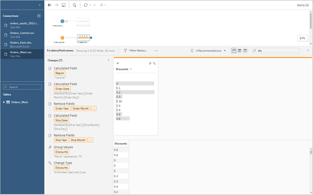The image size is (313, 195).
Task: Run the flow with the play icon
Action: click(95, 5)
